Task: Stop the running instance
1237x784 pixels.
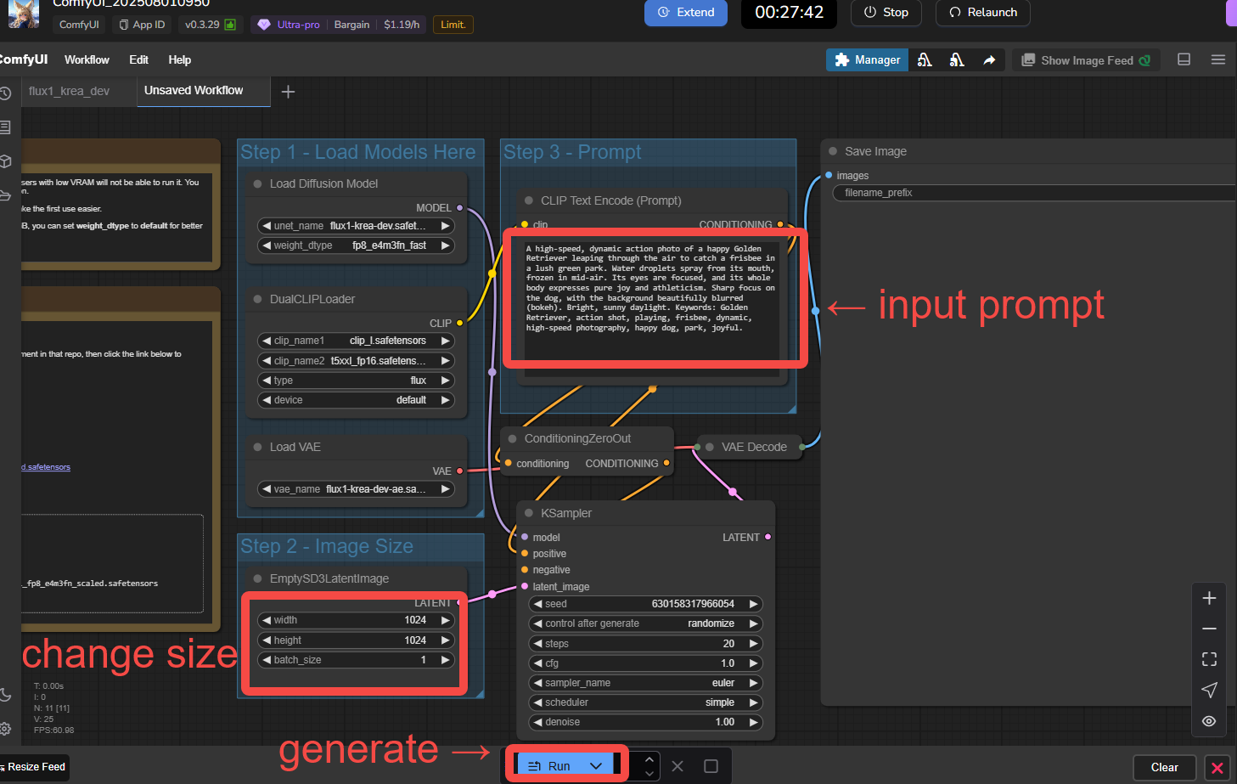Action: click(886, 13)
